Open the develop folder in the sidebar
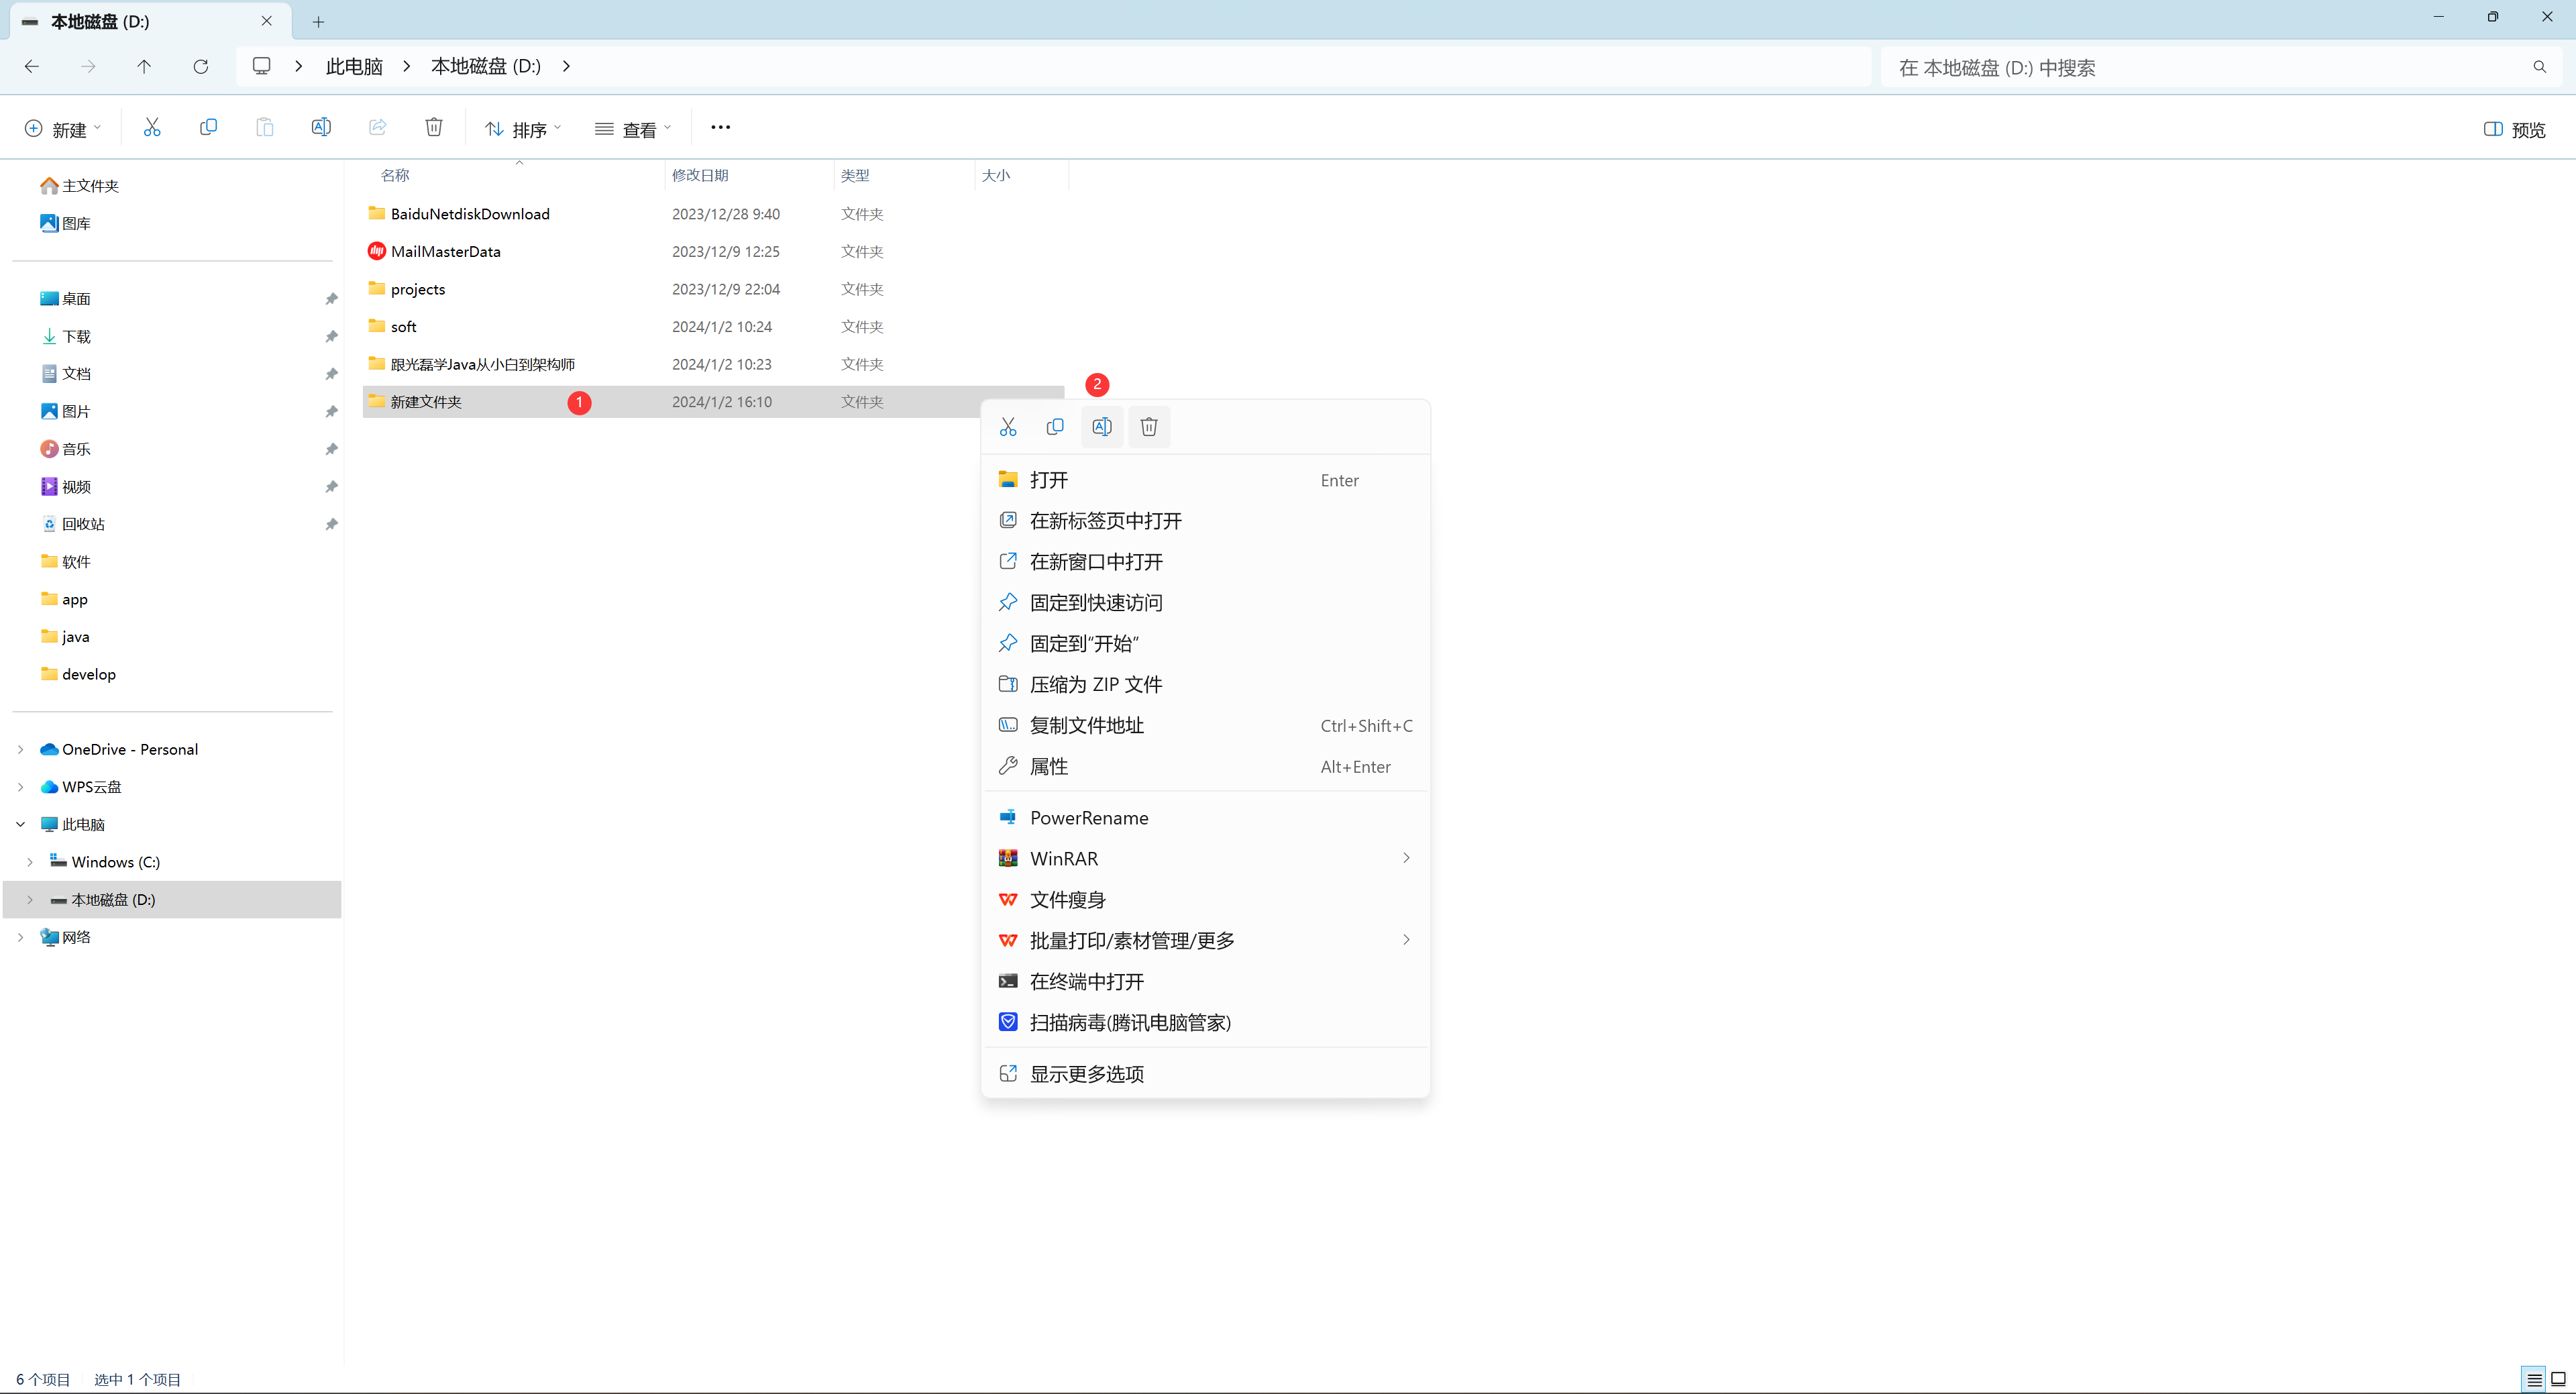This screenshot has width=2576, height=1394. click(x=78, y=674)
